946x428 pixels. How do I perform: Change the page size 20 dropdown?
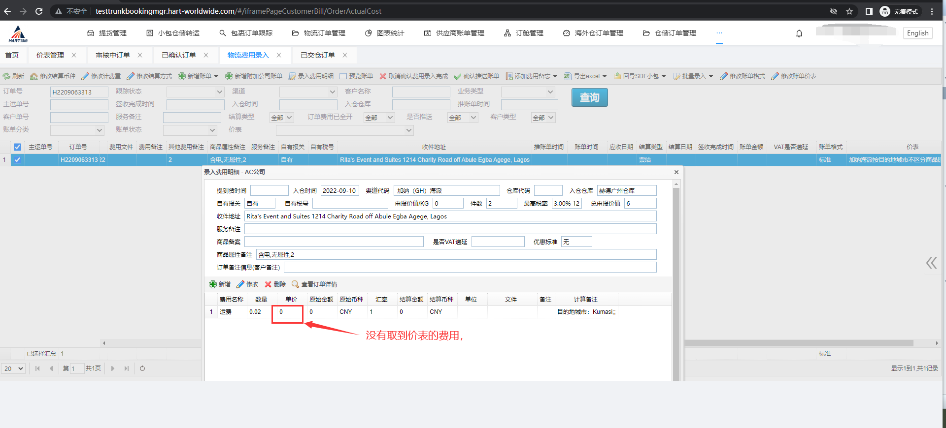(x=13, y=368)
